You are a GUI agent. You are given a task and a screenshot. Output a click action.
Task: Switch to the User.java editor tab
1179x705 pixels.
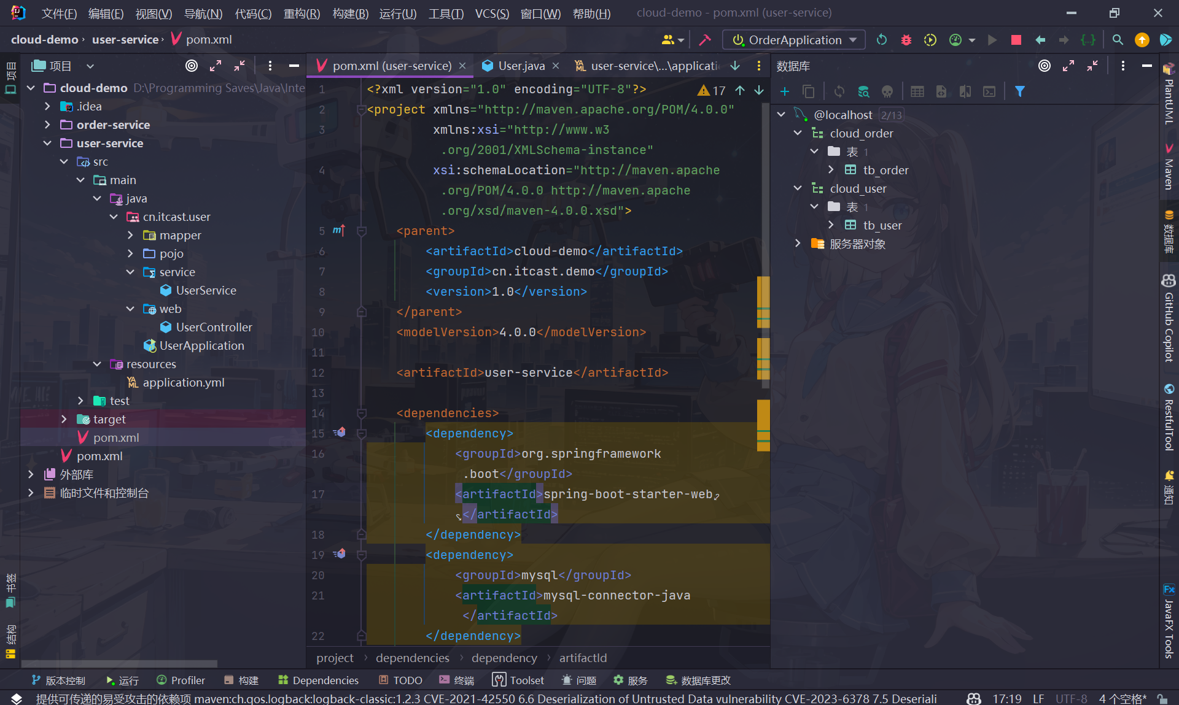tap(521, 66)
